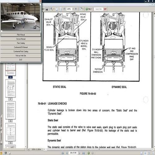The height and width of the screenshot is (155, 155).
Task: Open the Attachments side tab
Action: (1, 122)
